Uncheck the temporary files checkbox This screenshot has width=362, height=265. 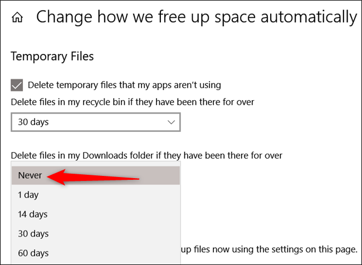[x=17, y=85]
